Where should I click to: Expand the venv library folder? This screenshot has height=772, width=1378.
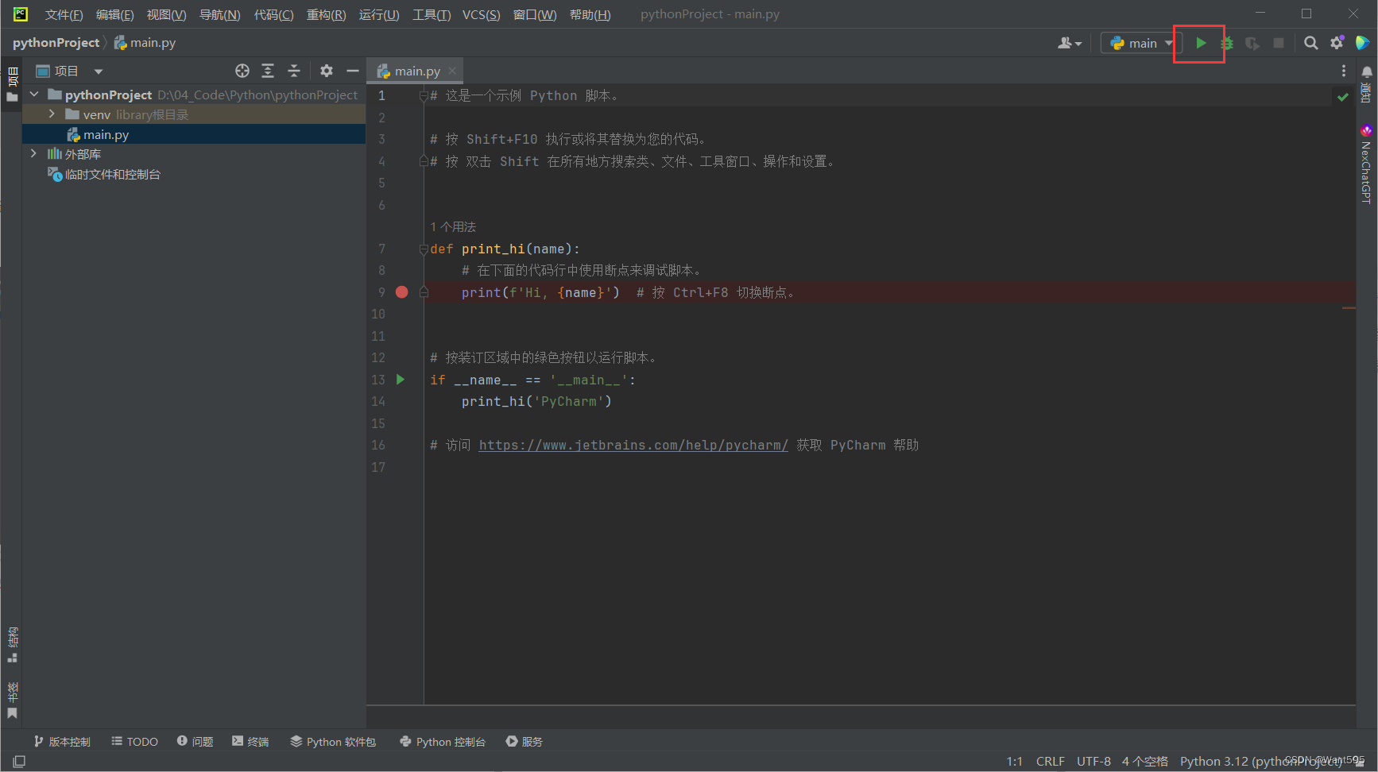point(51,114)
